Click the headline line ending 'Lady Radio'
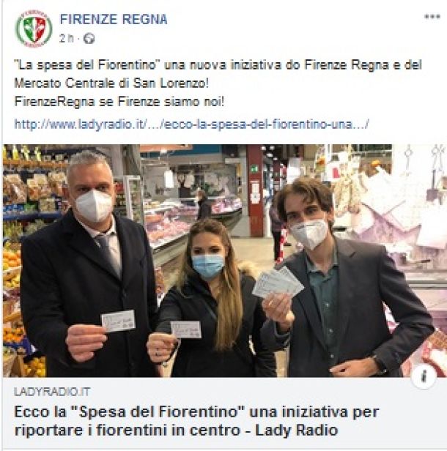The height and width of the screenshot is (451, 447). [176, 430]
